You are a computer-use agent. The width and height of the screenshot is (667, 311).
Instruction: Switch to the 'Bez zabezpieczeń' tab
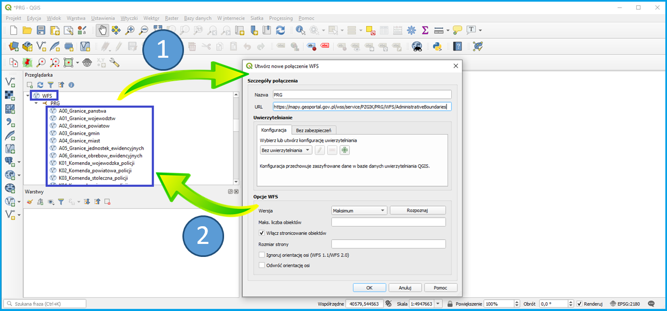[x=314, y=130]
